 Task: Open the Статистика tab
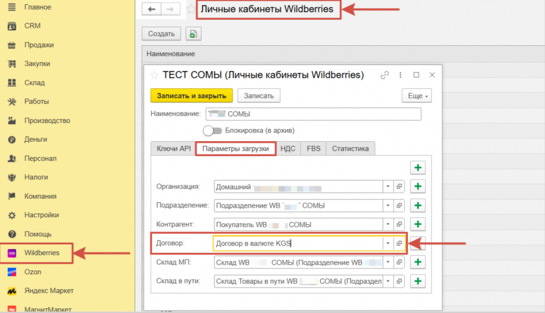[350, 149]
